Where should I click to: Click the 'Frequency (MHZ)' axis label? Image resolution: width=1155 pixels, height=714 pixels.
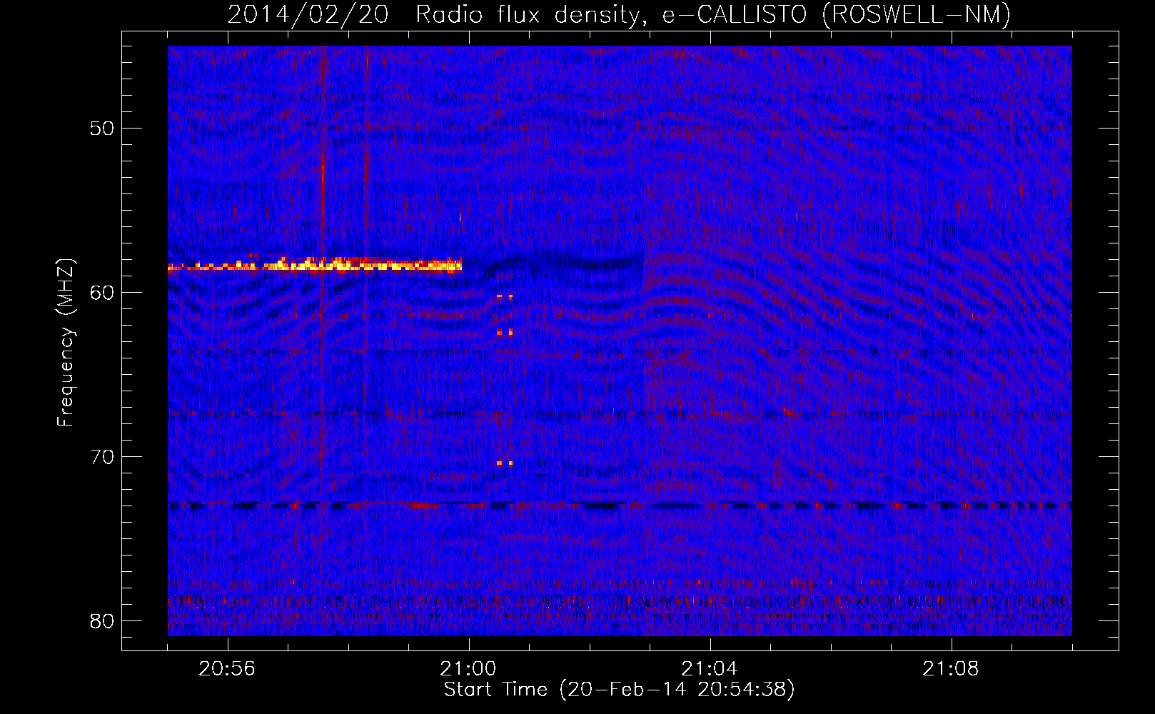(65, 343)
